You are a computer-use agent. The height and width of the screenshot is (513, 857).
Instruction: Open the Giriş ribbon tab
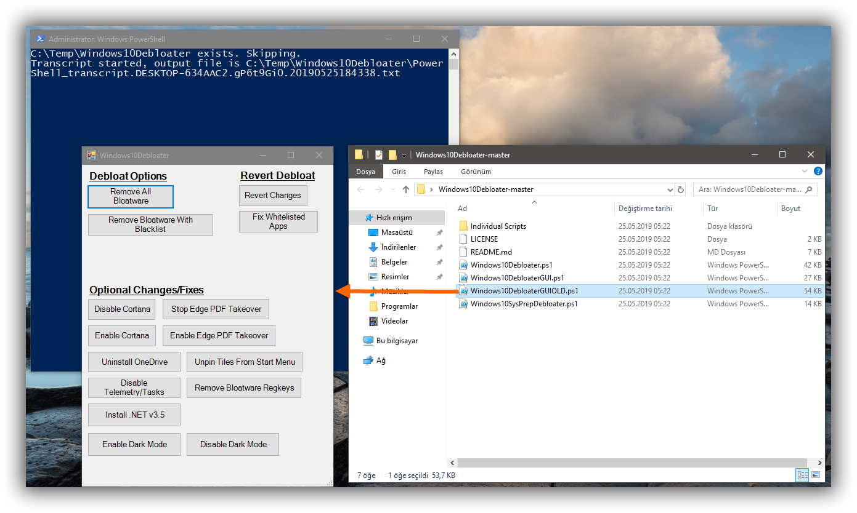pyautogui.click(x=399, y=172)
